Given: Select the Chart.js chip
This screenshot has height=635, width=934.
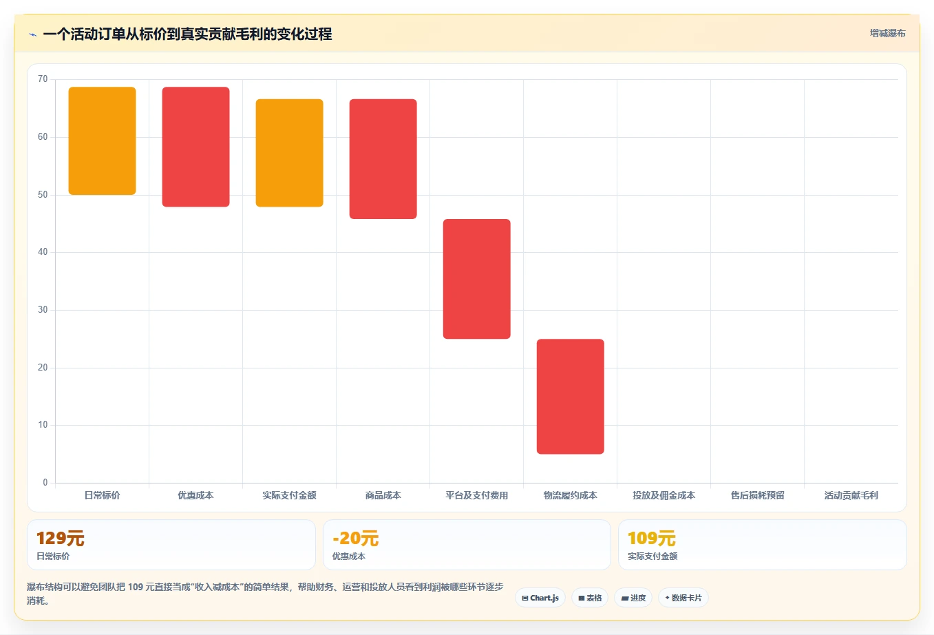Looking at the screenshot, I should (x=540, y=598).
